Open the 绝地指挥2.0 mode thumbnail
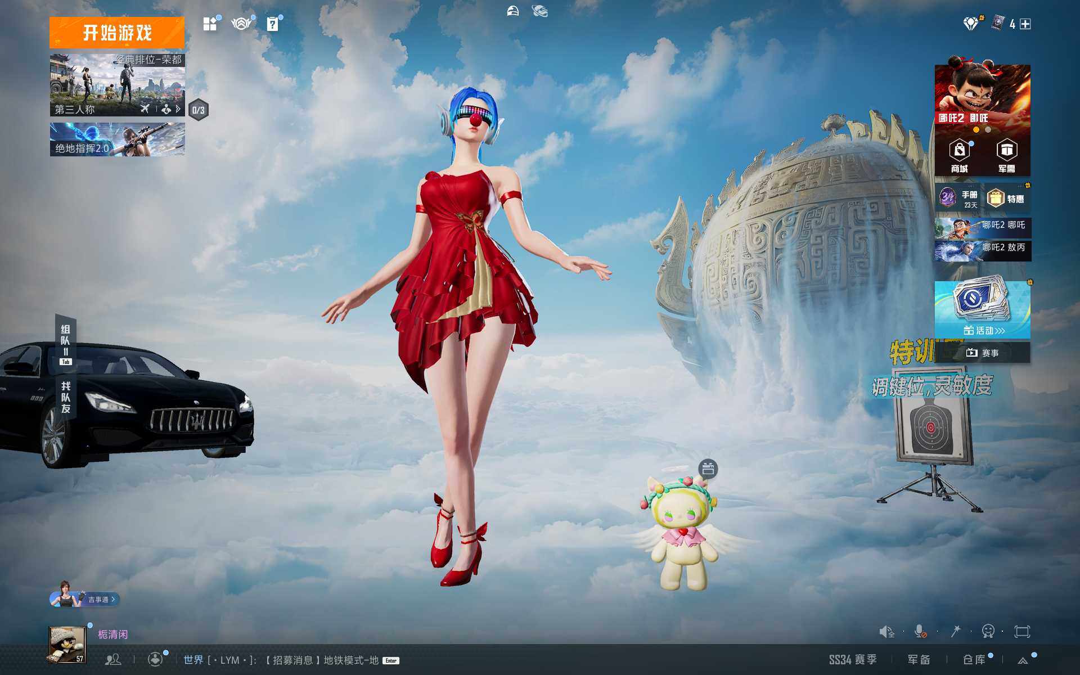 [x=117, y=139]
